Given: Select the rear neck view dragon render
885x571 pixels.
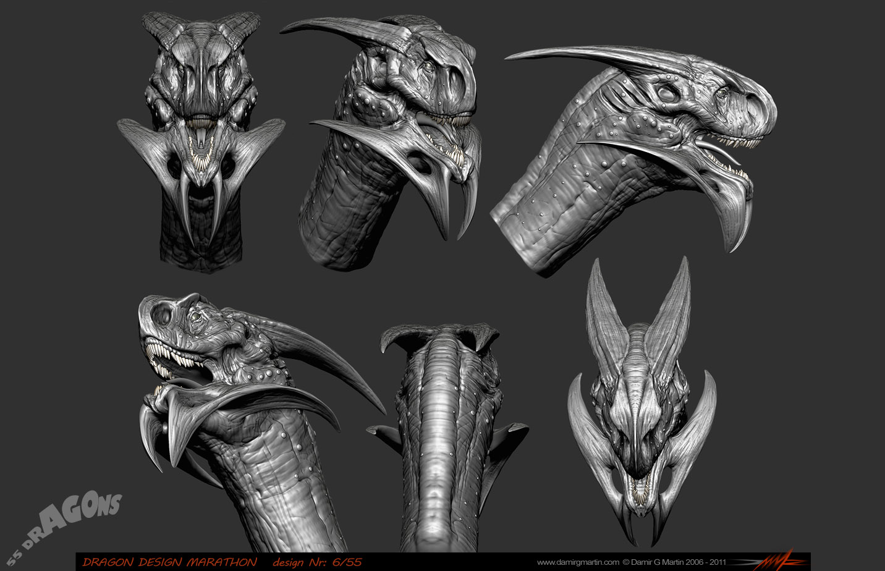Looking at the screenshot, I should [x=447, y=438].
